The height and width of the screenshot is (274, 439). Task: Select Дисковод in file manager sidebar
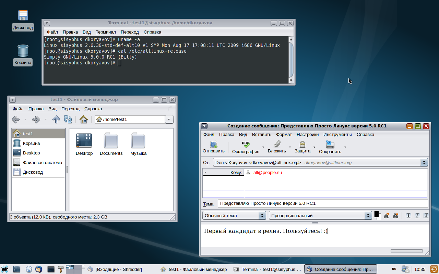coord(38,172)
